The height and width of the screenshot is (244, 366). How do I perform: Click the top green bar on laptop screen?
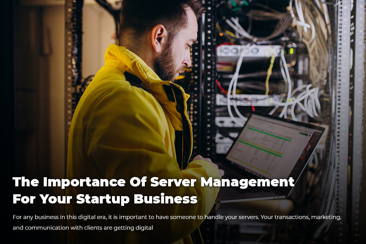(x=268, y=134)
